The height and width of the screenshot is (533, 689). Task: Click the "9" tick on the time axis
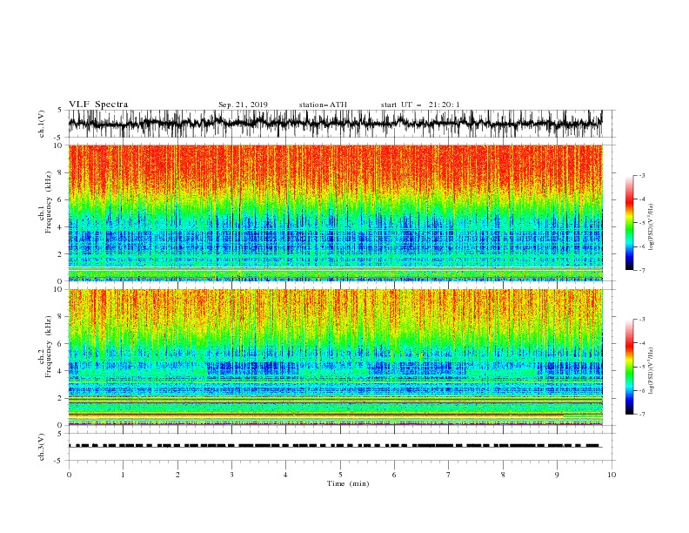557,475
